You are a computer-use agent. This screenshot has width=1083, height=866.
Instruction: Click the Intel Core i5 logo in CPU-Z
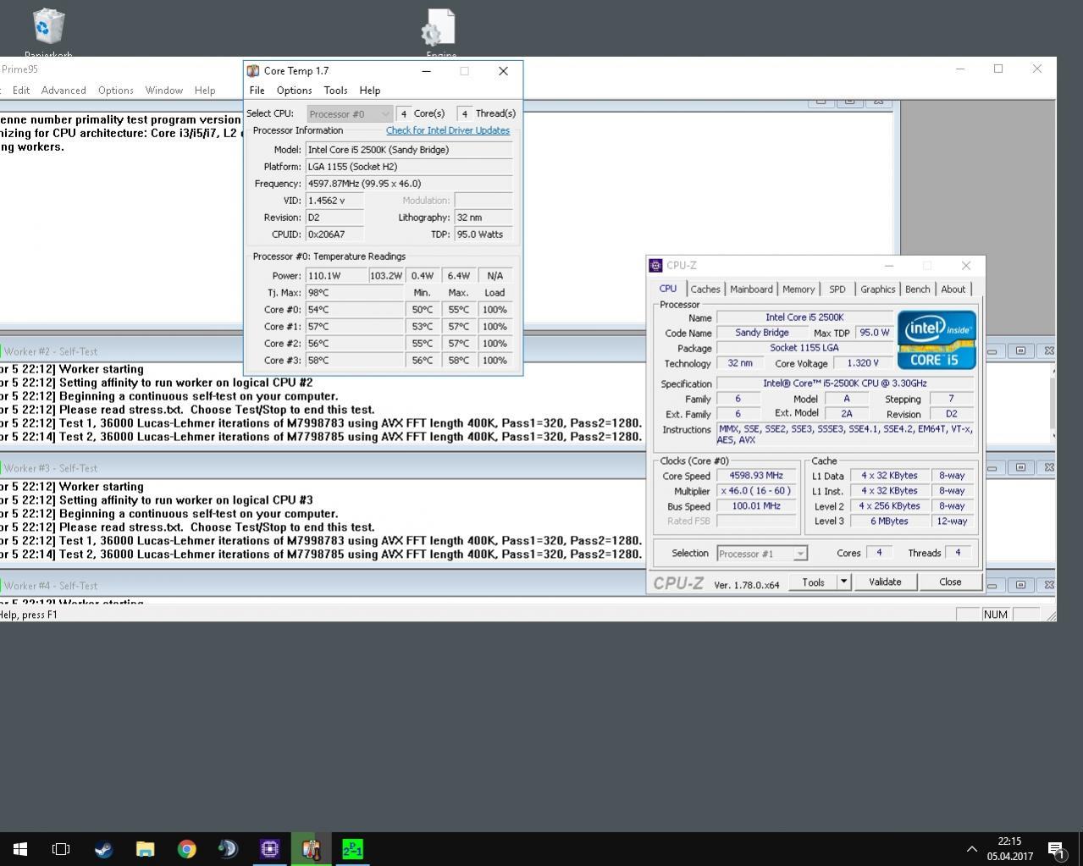[x=937, y=339]
